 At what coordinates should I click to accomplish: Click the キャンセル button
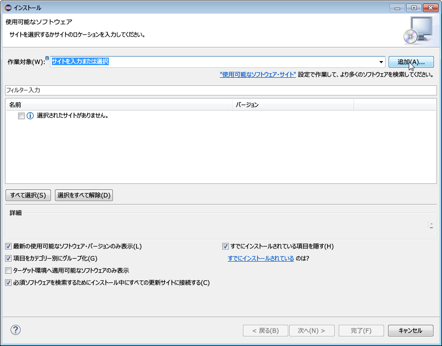[x=411, y=330]
